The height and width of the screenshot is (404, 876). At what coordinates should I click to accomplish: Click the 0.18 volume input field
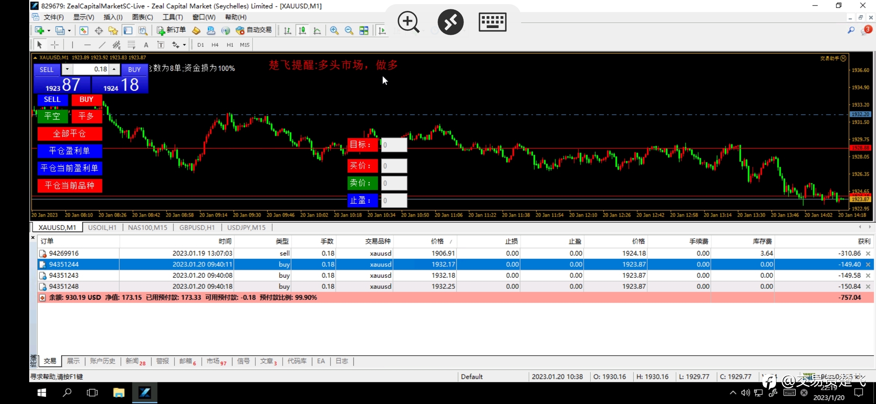[91, 69]
